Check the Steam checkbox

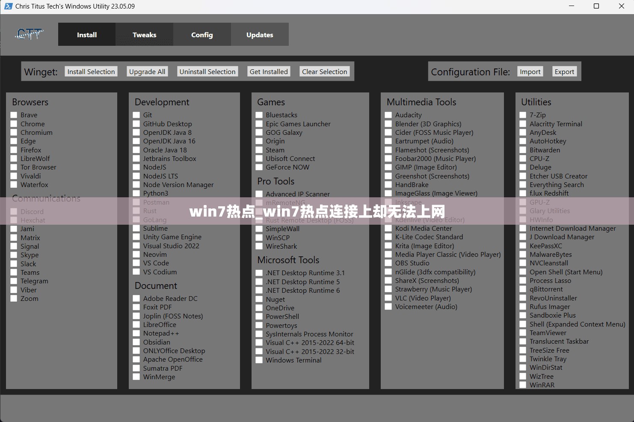[x=259, y=150]
